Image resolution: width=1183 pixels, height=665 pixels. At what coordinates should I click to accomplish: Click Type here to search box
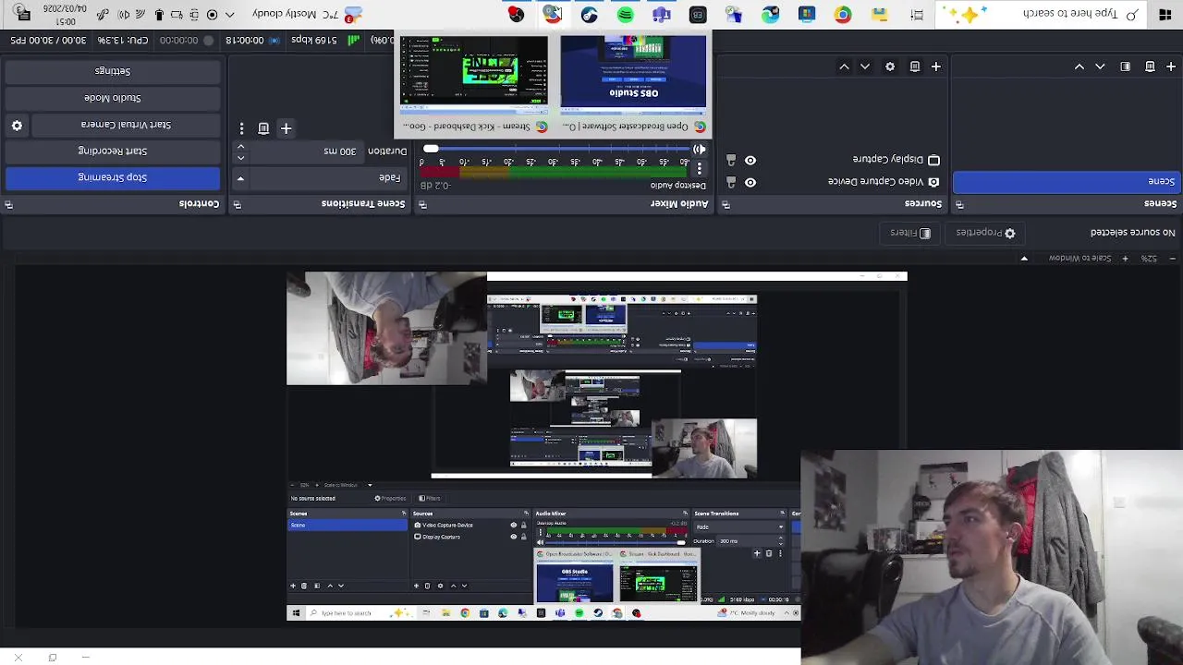1042,14
